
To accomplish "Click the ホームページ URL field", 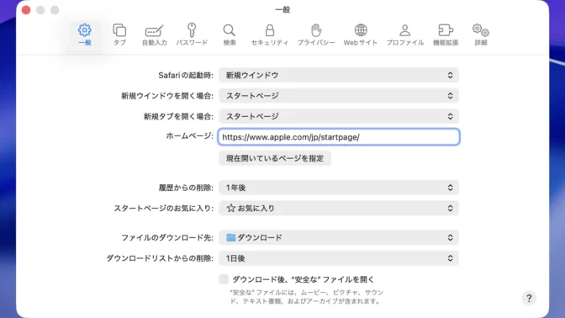I will coord(338,137).
